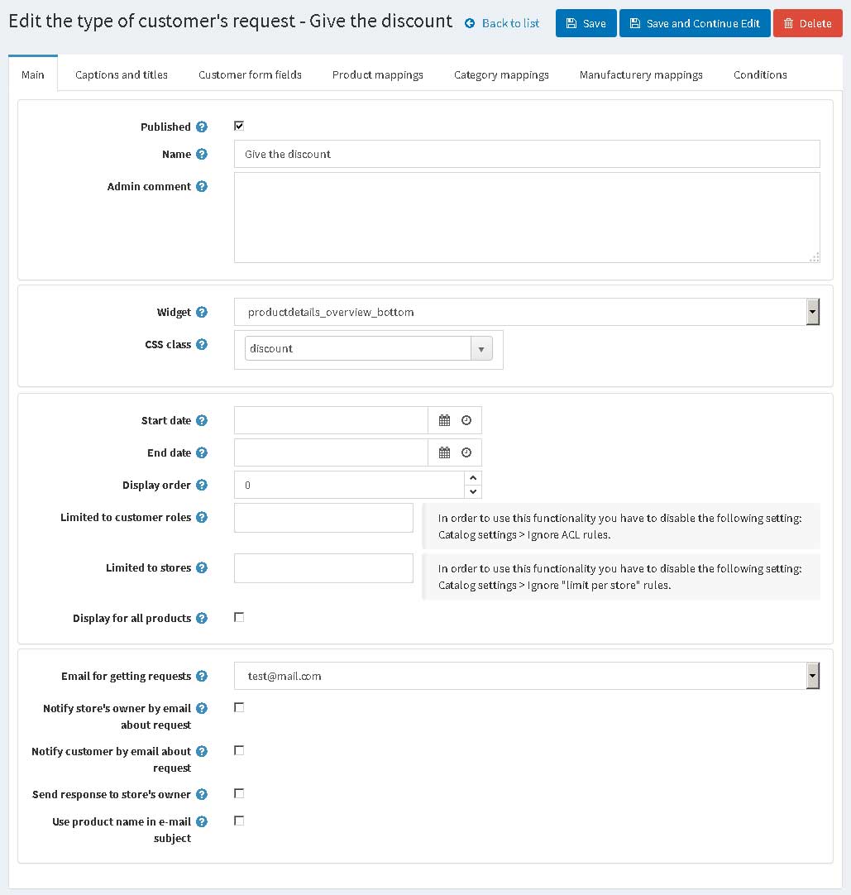Open Limited to stores selector
This screenshot has height=895, width=851.
(x=323, y=568)
